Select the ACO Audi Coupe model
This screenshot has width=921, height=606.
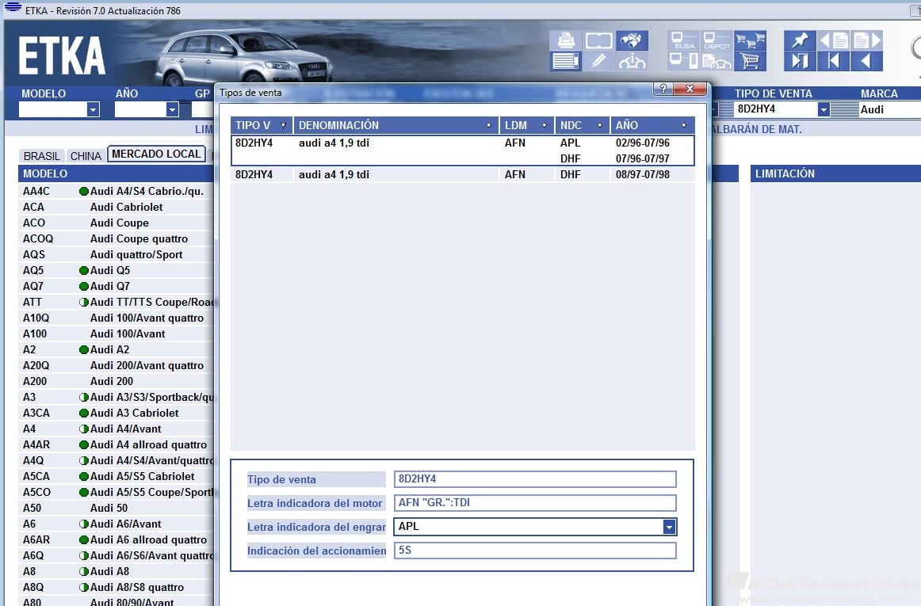117,223
